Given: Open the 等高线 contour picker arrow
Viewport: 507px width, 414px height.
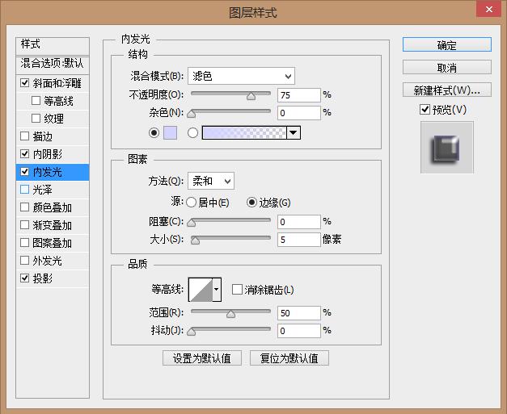Looking at the screenshot, I should pyautogui.click(x=217, y=290).
